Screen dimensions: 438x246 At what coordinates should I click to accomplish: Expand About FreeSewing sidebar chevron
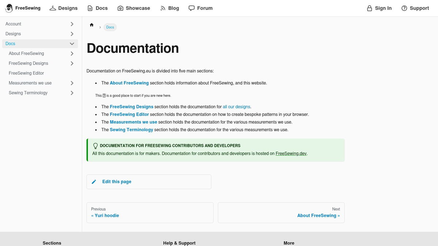click(72, 53)
